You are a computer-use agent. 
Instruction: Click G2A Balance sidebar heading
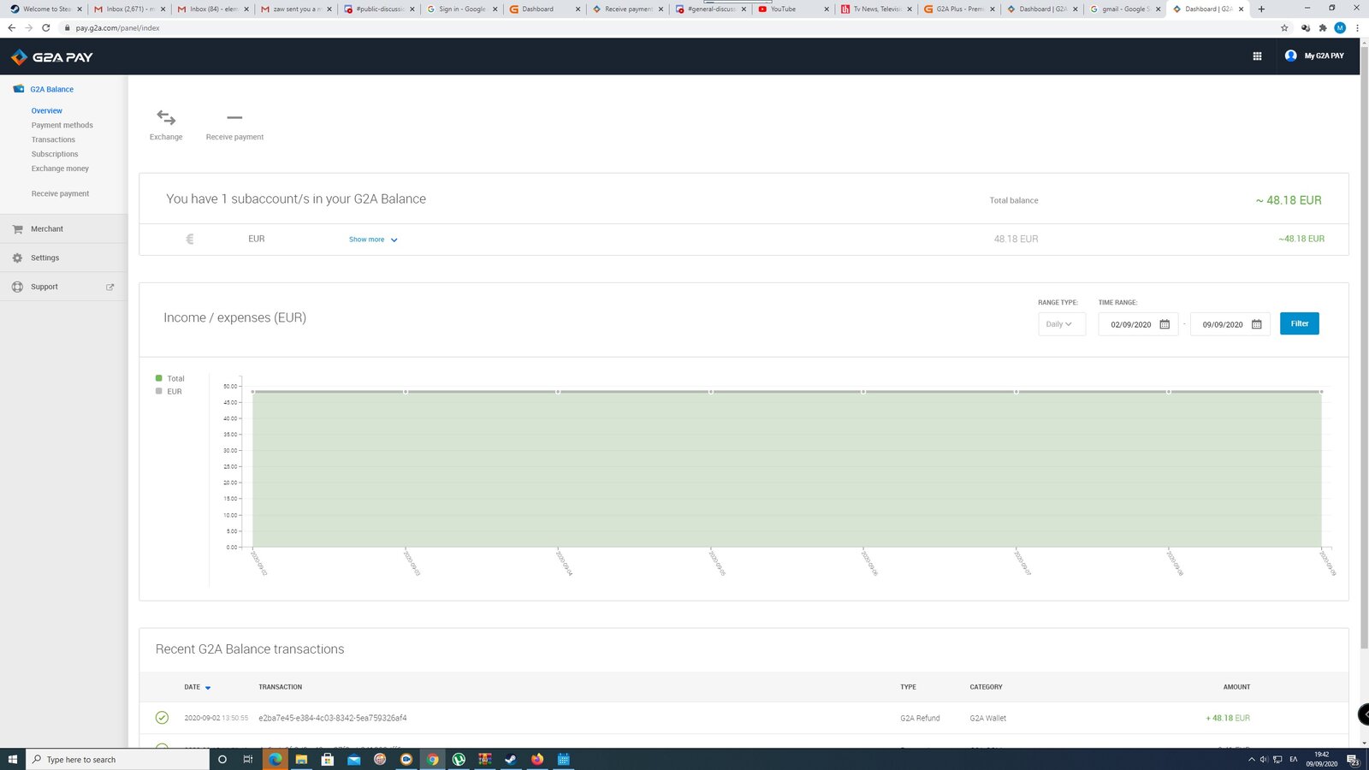[x=51, y=90]
